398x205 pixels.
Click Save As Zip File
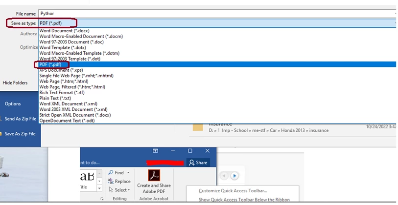pyautogui.click(x=20, y=134)
